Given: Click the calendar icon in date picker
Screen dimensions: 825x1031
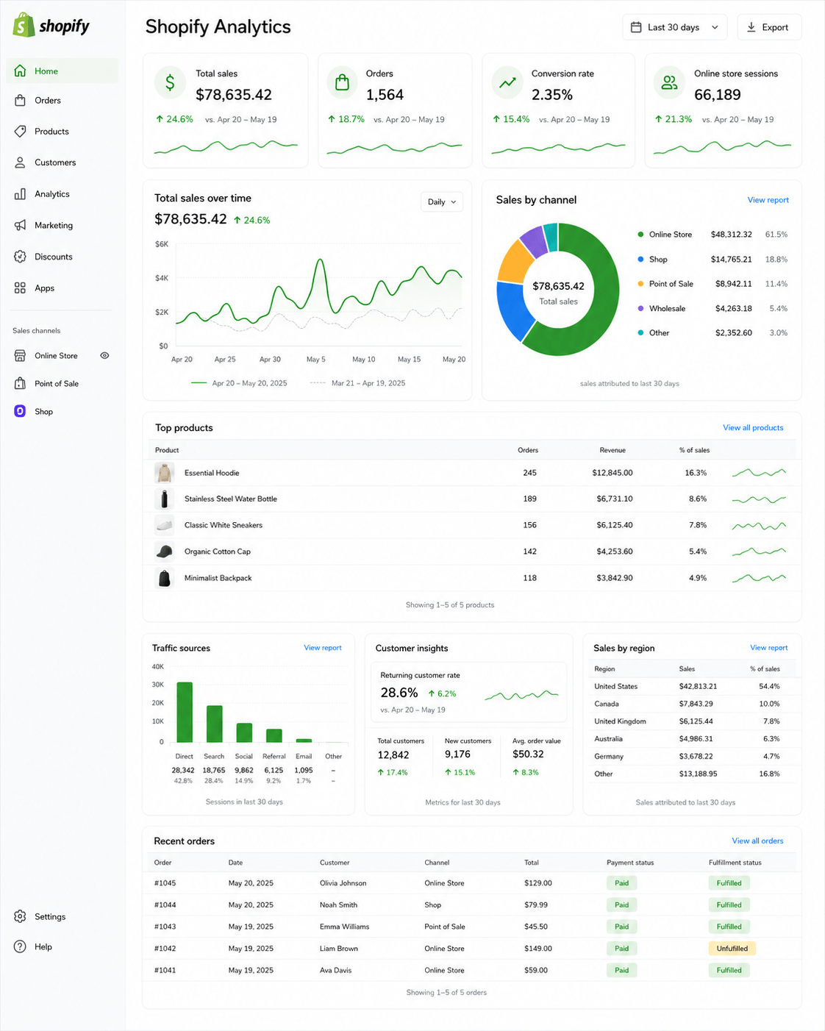Looking at the screenshot, I should tap(636, 27).
